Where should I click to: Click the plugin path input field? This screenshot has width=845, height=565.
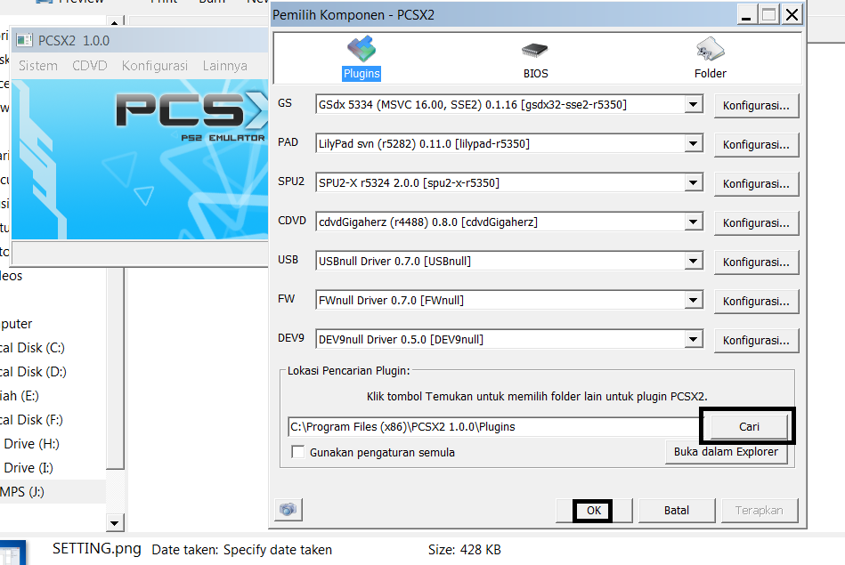[x=493, y=426]
